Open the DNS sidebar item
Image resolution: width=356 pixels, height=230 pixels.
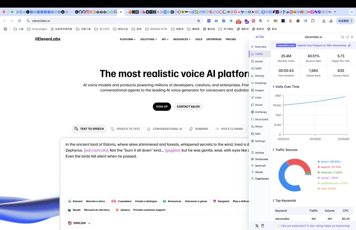[260, 134]
